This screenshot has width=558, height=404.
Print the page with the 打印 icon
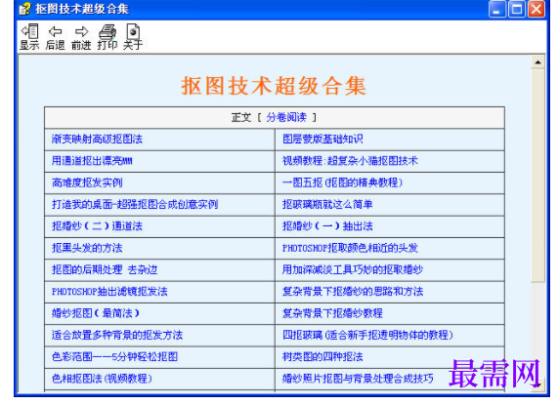point(107,37)
